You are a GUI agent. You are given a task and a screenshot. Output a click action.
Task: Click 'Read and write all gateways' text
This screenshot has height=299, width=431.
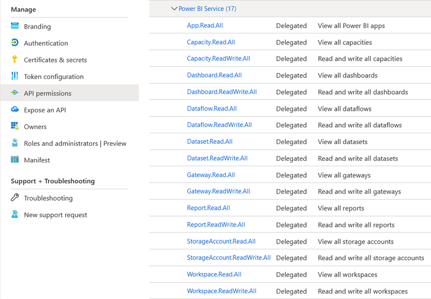point(359,191)
